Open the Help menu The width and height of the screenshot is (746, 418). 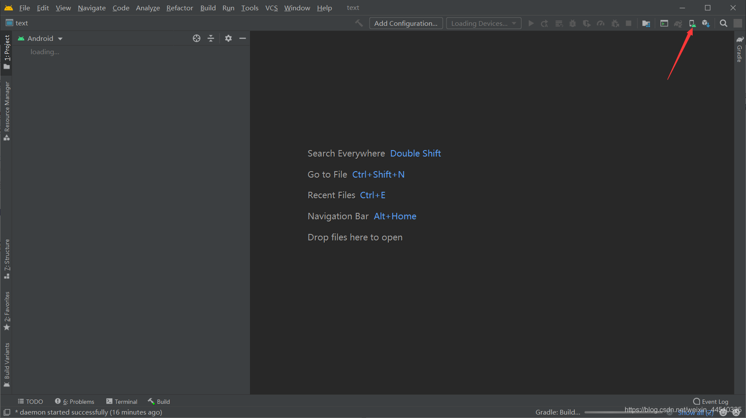pyautogui.click(x=324, y=8)
